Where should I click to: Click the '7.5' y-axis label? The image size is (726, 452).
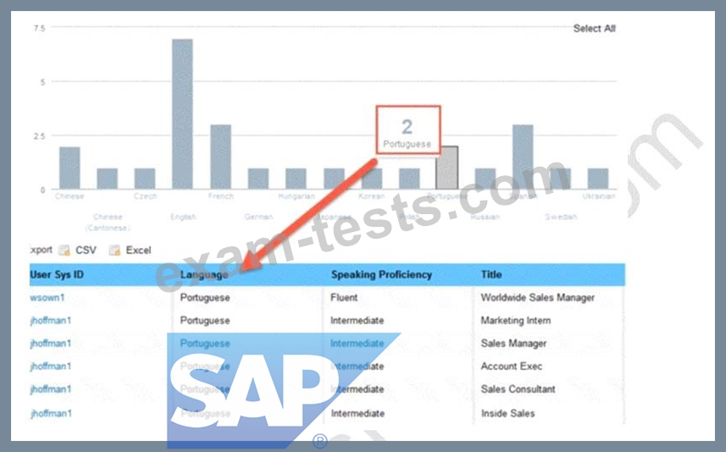pyautogui.click(x=39, y=28)
